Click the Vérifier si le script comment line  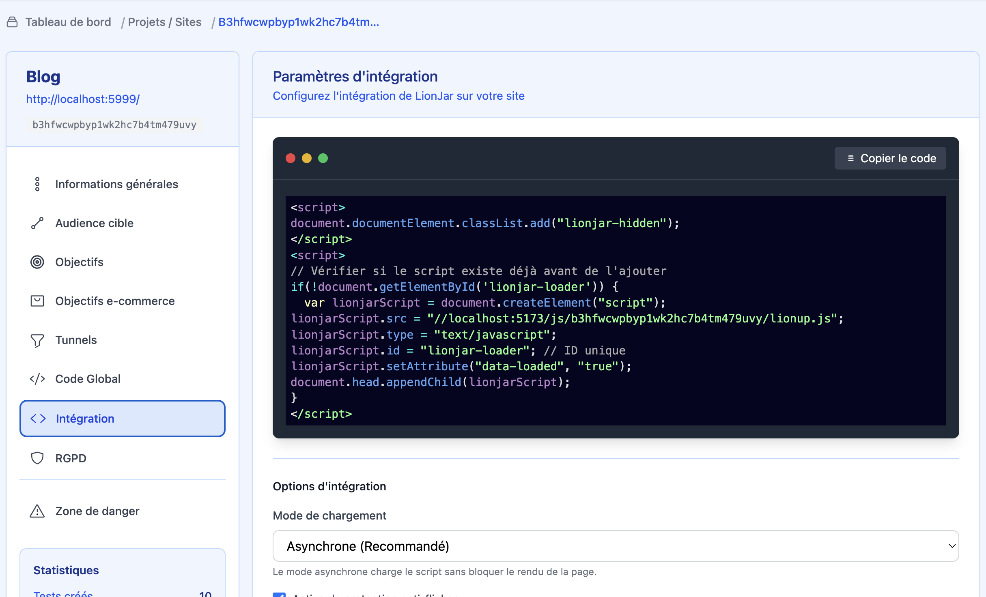479,271
